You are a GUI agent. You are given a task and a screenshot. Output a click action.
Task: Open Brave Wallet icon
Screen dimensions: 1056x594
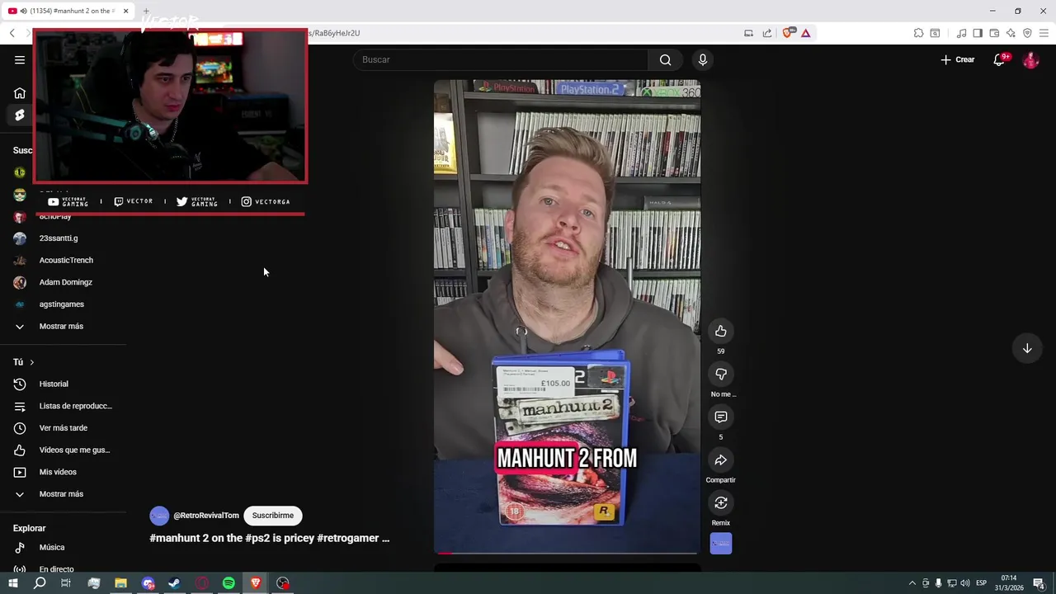point(994,33)
